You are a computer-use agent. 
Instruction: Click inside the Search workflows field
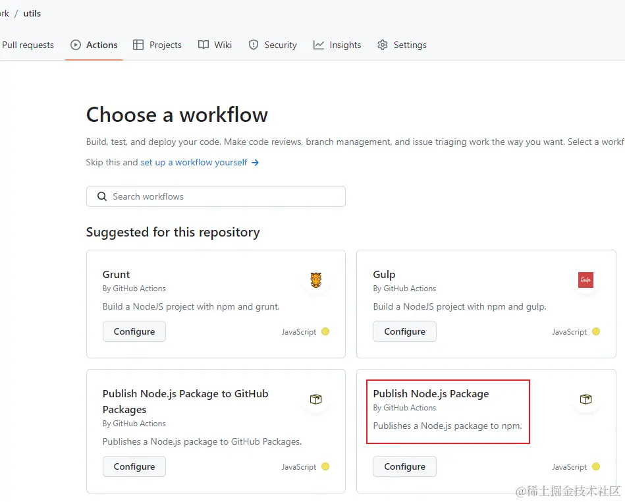(217, 196)
